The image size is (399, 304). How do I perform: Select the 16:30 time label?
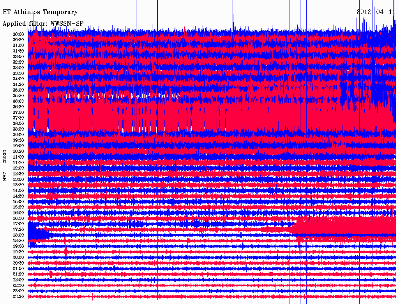point(18,219)
